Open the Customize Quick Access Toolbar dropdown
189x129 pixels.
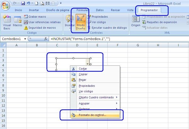[x=61, y=3]
